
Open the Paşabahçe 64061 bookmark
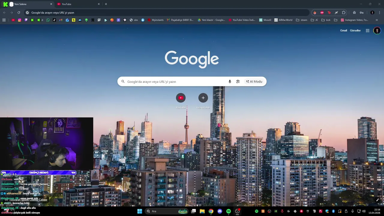(x=180, y=20)
